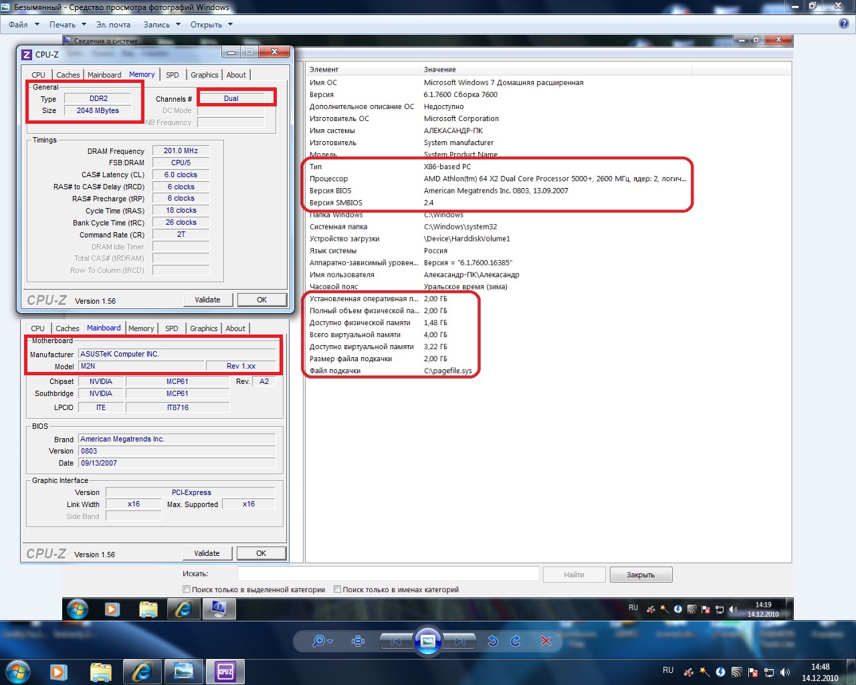Select Caches tab in Memory CPU-Z window
The image size is (856, 685).
68,75
